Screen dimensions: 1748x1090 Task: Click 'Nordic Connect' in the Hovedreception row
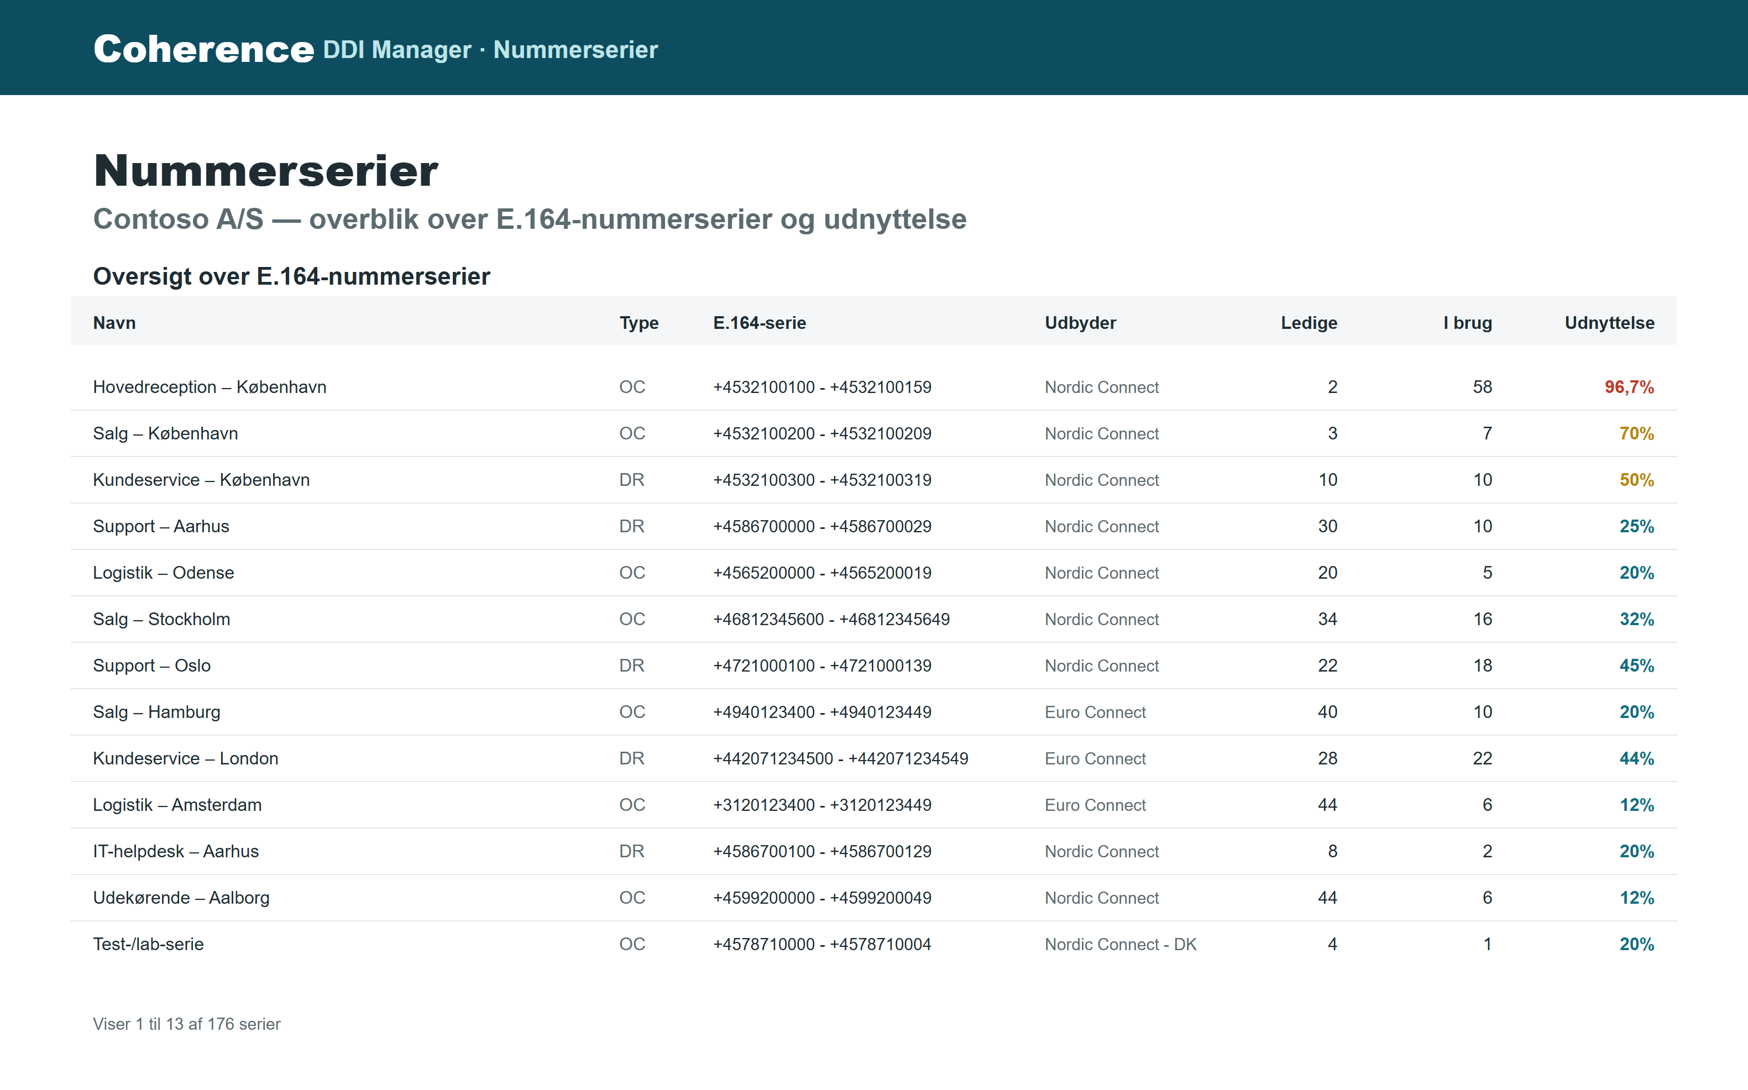tap(1101, 387)
